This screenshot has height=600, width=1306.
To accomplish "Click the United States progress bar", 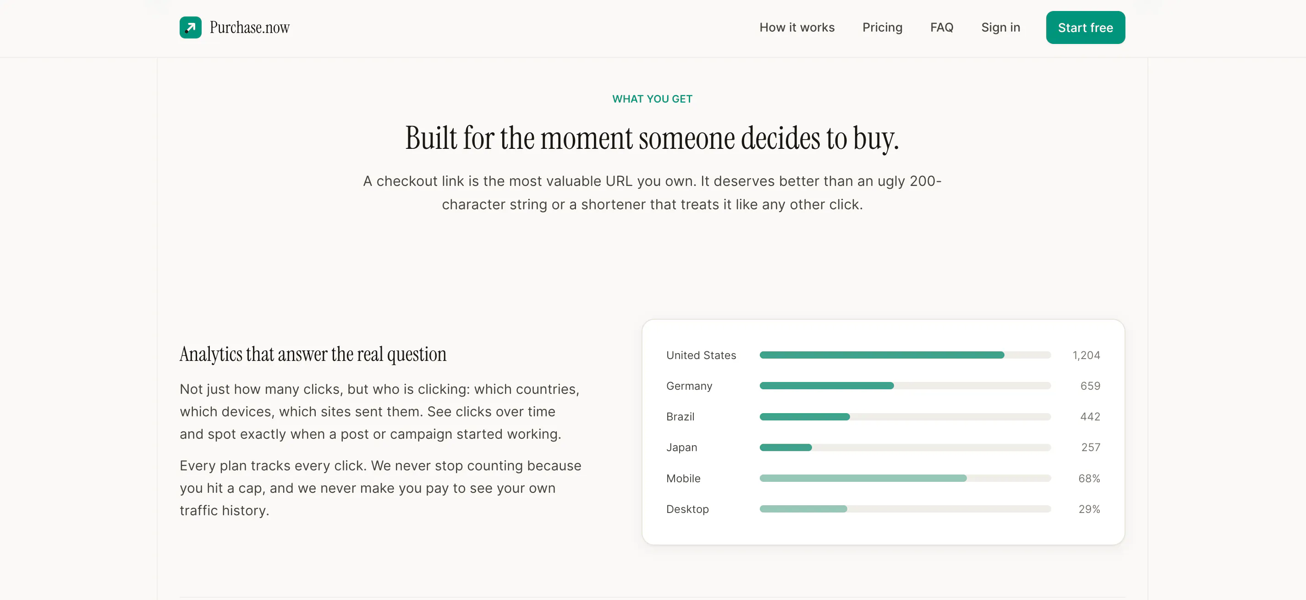I will [x=905, y=355].
